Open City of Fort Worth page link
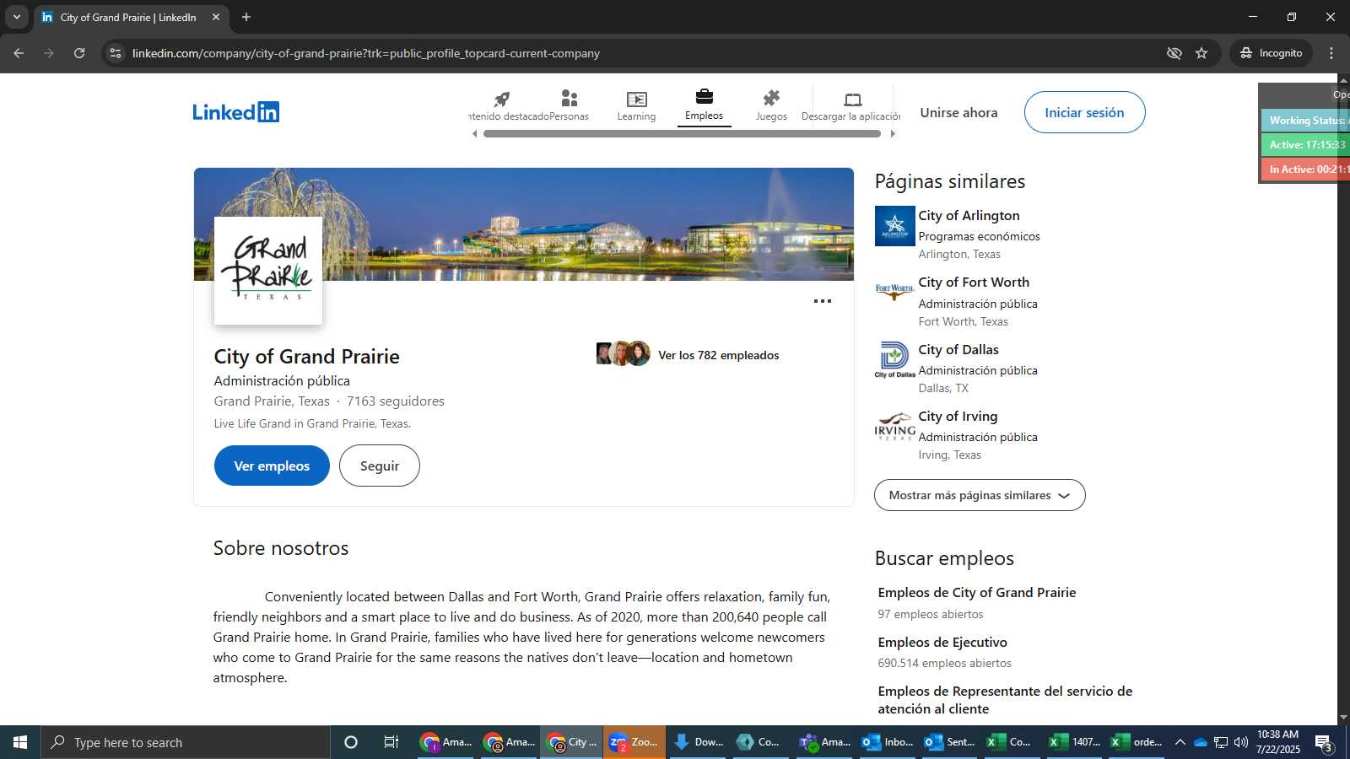Screen dimensions: 1350x759 974,283
